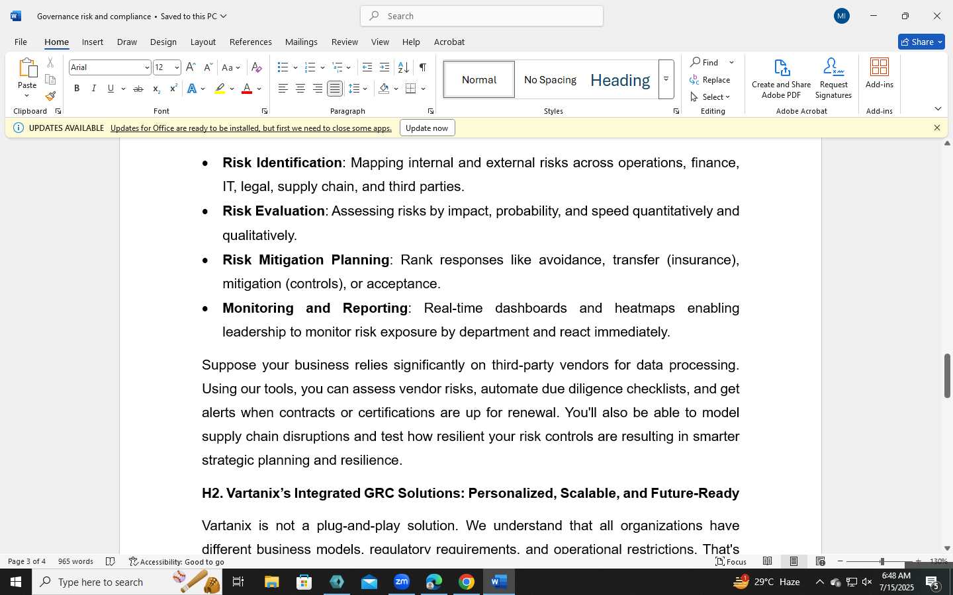The width and height of the screenshot is (953, 595).
Task: Open the font size dropdown
Action: coord(177,67)
